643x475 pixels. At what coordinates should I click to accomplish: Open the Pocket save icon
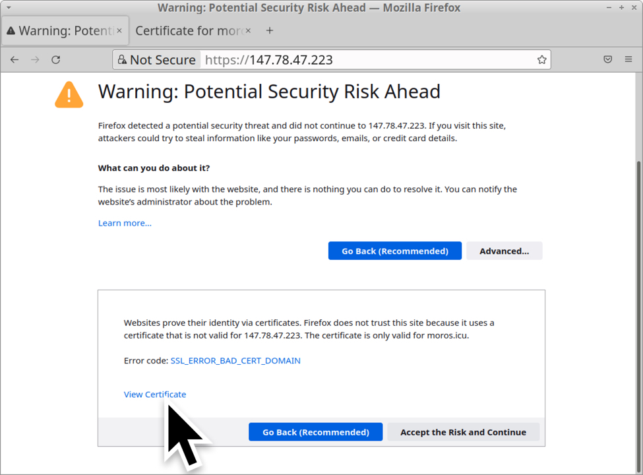(x=608, y=59)
